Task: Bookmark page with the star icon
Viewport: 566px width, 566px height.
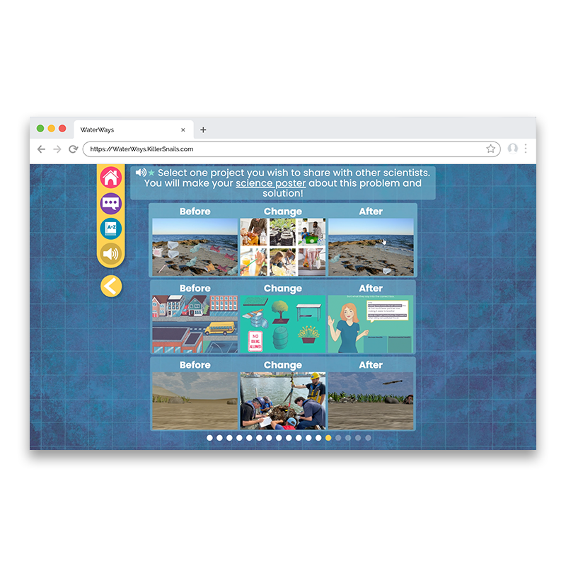Action: (x=490, y=149)
